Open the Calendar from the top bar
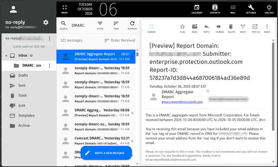The image size is (278, 167). point(197,9)
